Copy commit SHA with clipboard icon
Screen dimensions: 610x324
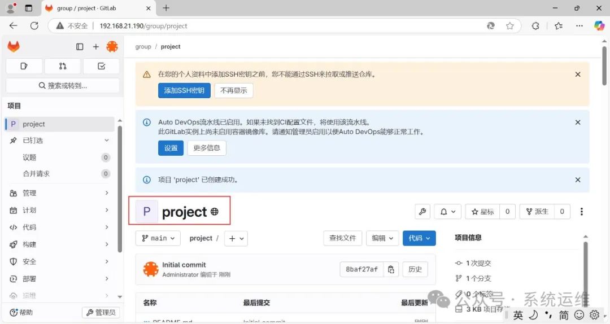click(391, 269)
